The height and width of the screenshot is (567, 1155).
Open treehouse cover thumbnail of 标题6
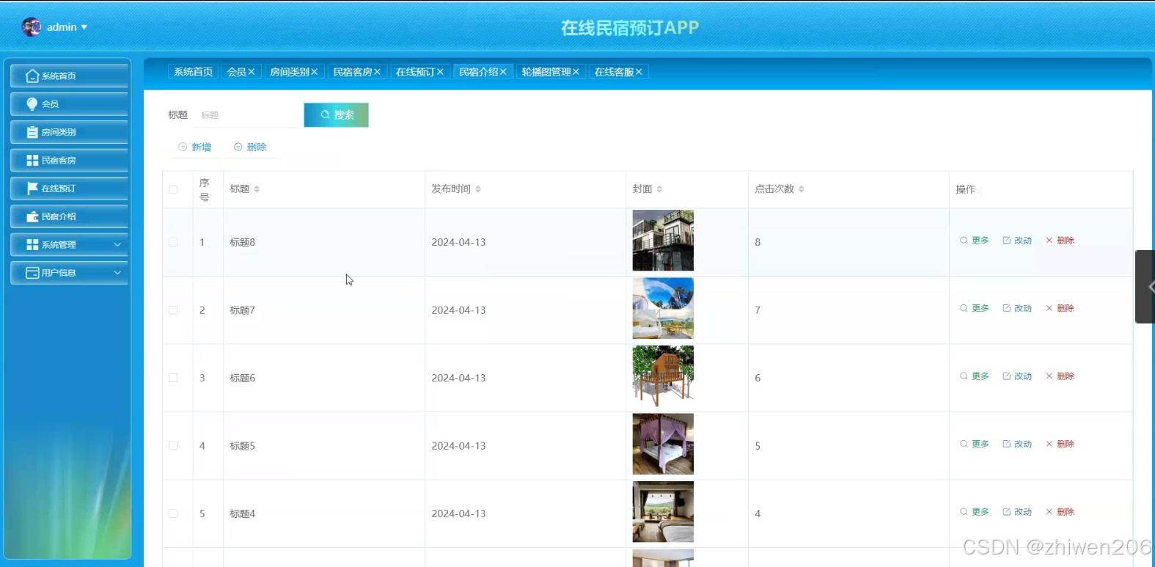tap(663, 376)
